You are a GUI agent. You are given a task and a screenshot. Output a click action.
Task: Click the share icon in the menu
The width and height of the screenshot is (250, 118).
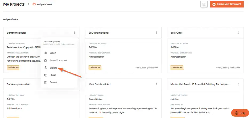pos(45,75)
